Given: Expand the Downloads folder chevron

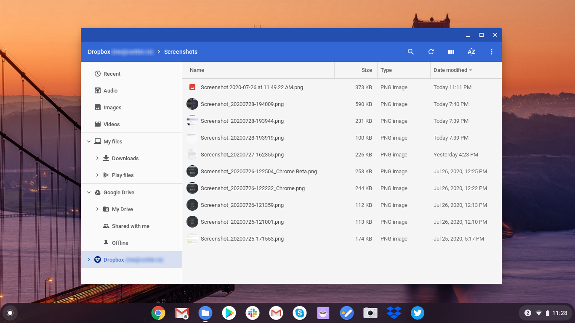Looking at the screenshot, I should pos(97,158).
